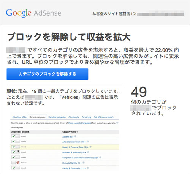Toggle the Allowed switch for Family & Community
Image resolution: width=190 pixels, height=174 pixels.
pyautogui.click(x=16, y=168)
